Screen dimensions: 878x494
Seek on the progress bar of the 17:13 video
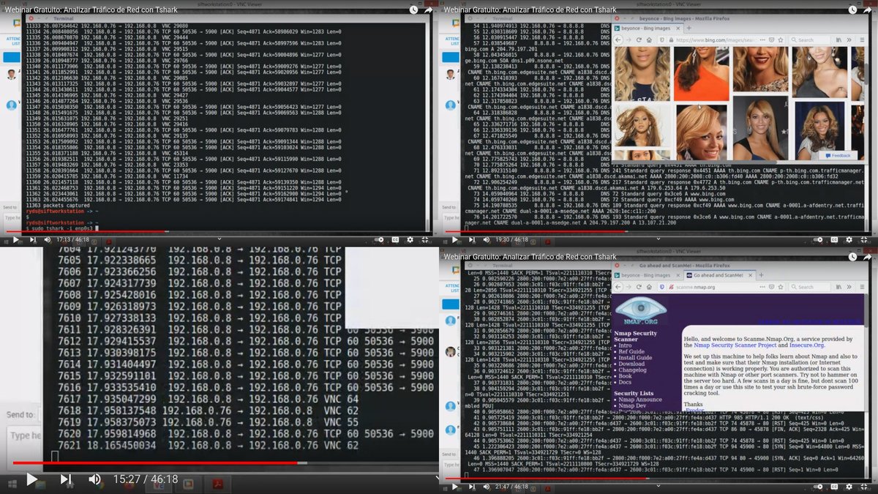(219, 231)
